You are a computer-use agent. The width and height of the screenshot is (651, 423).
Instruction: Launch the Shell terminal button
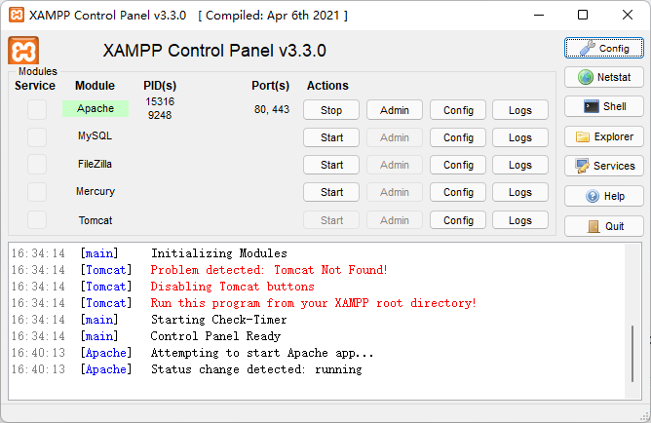click(603, 106)
